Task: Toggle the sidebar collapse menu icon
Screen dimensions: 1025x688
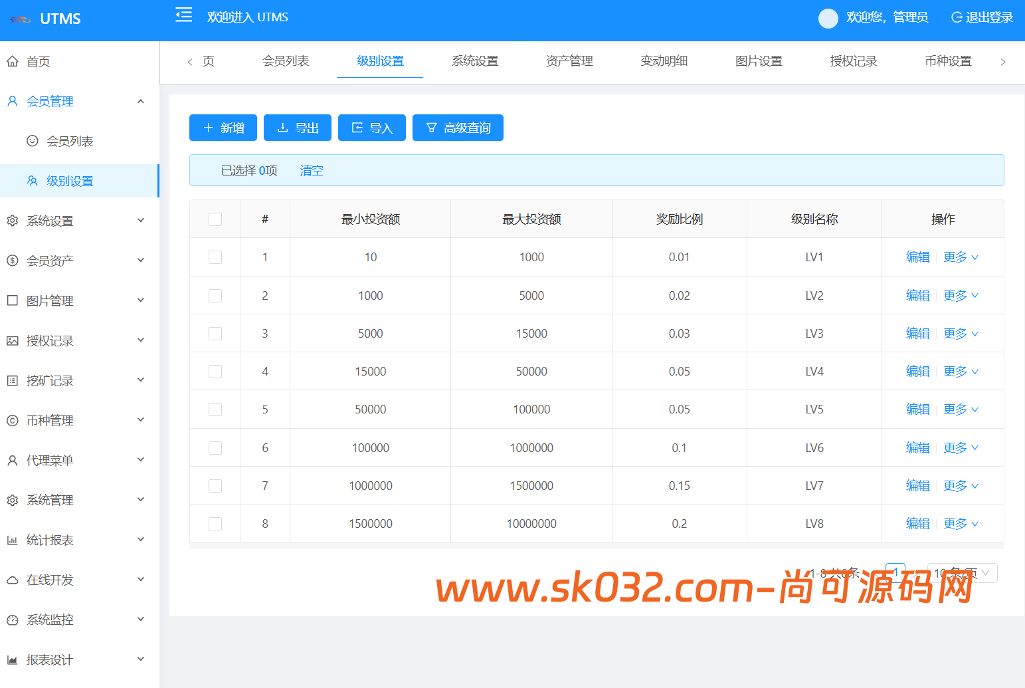Action: click(x=183, y=15)
